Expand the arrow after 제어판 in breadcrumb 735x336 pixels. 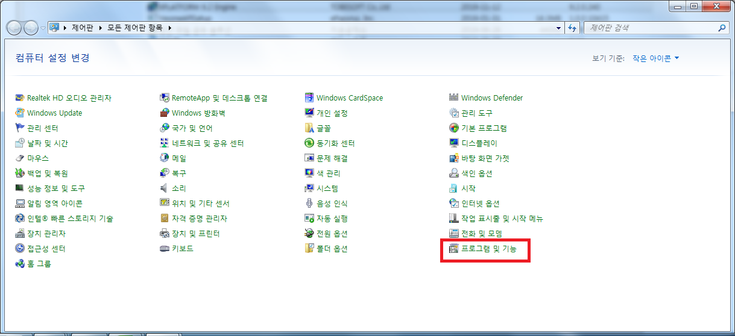[x=102, y=28]
